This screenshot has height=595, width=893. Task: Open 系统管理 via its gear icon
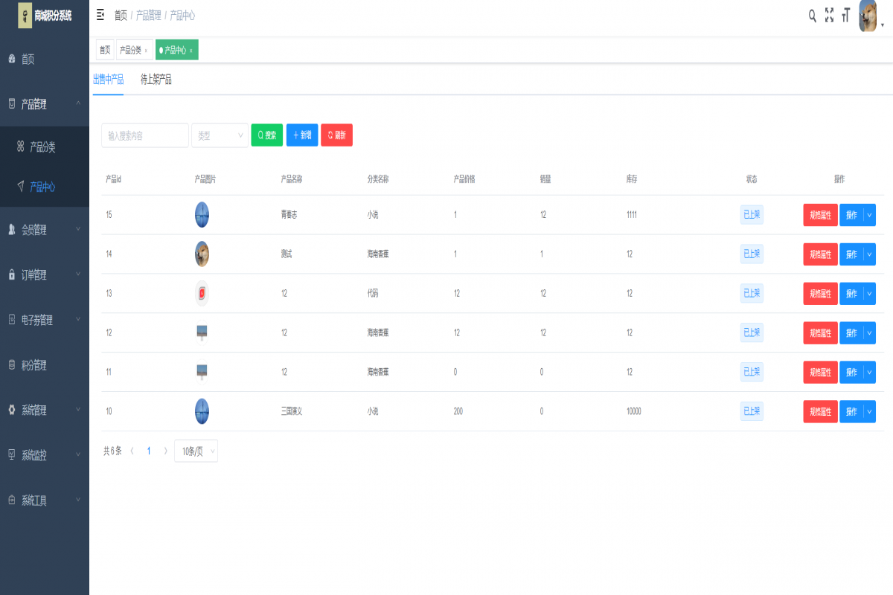coord(11,410)
